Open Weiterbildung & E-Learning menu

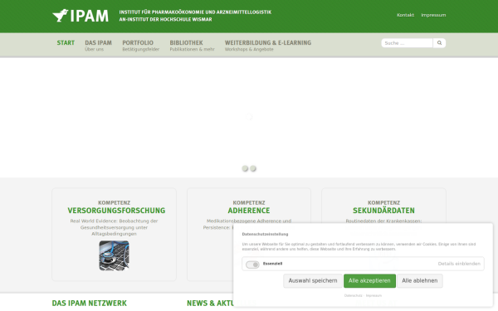268,46
